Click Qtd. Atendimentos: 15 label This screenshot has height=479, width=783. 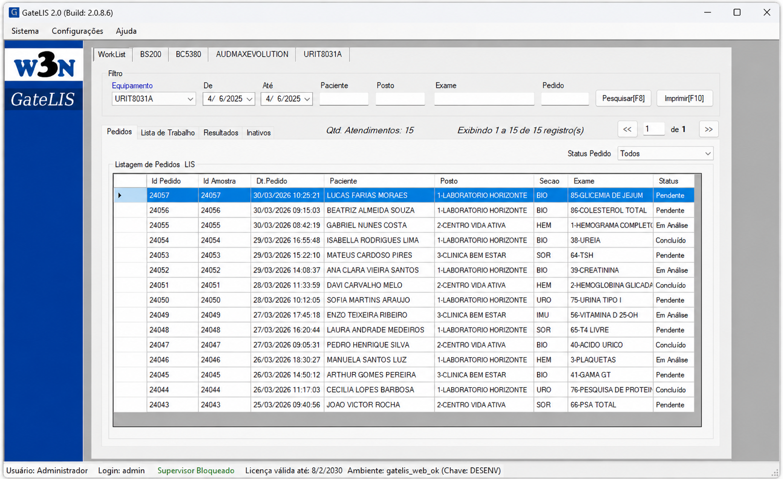(x=370, y=130)
